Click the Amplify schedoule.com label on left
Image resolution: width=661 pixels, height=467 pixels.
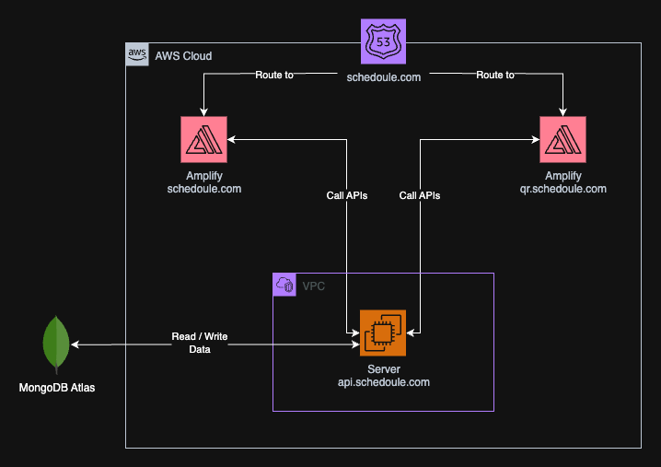tap(204, 182)
